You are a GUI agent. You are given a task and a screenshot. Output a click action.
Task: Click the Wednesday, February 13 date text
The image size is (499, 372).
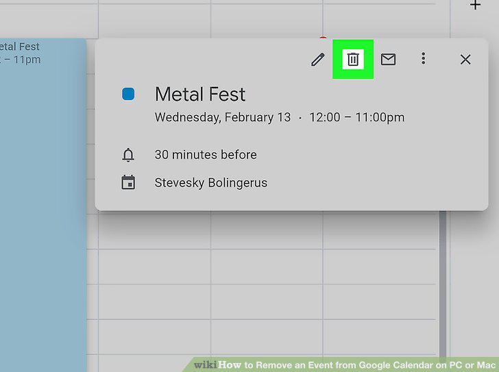pyautogui.click(x=223, y=117)
